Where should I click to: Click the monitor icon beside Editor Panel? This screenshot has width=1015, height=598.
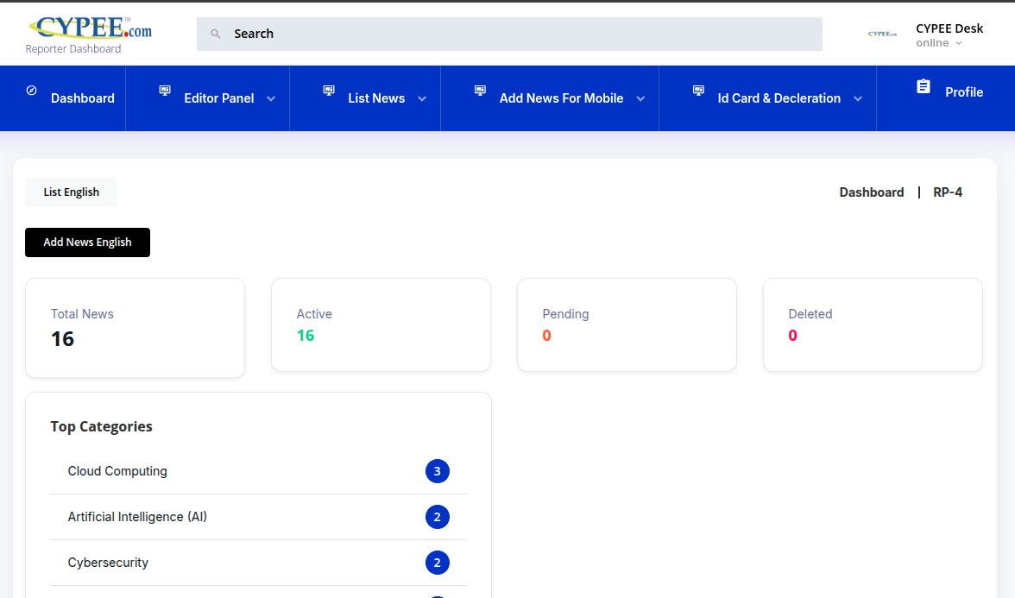pos(165,91)
